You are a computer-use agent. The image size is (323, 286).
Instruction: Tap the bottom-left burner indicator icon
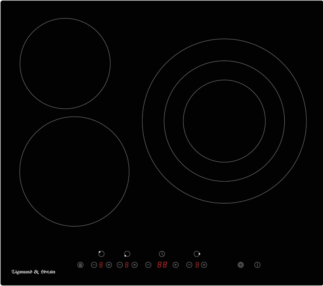click(127, 254)
